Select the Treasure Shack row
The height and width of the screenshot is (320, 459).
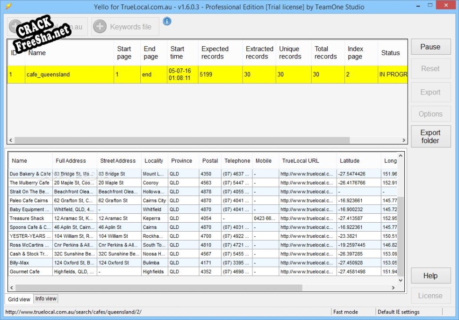tap(27, 218)
